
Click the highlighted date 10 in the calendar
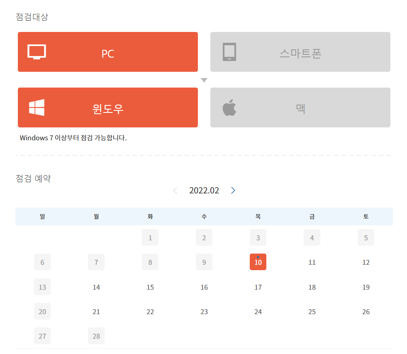click(x=258, y=262)
